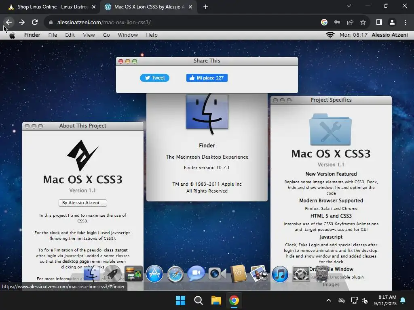This screenshot has width=414, height=310.
Task: Open the Trash in the dock
Action: click(321, 274)
